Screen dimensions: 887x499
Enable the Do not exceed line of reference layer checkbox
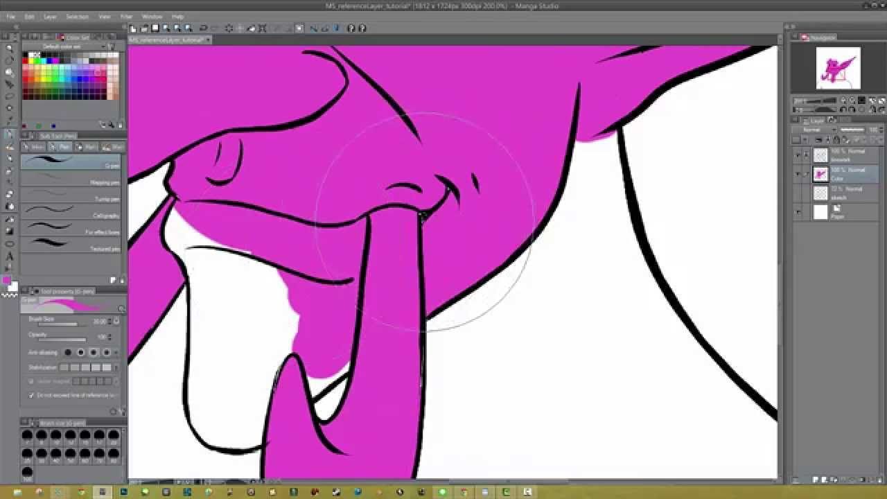[31, 395]
